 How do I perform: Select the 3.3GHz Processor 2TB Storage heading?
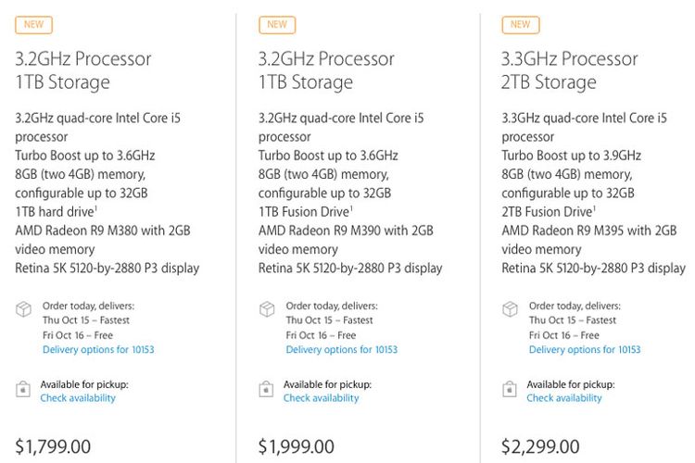[x=570, y=70]
